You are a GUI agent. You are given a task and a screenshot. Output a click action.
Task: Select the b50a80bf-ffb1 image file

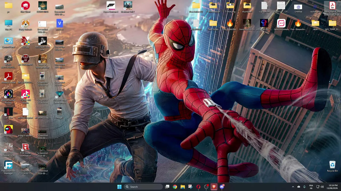coord(264,25)
